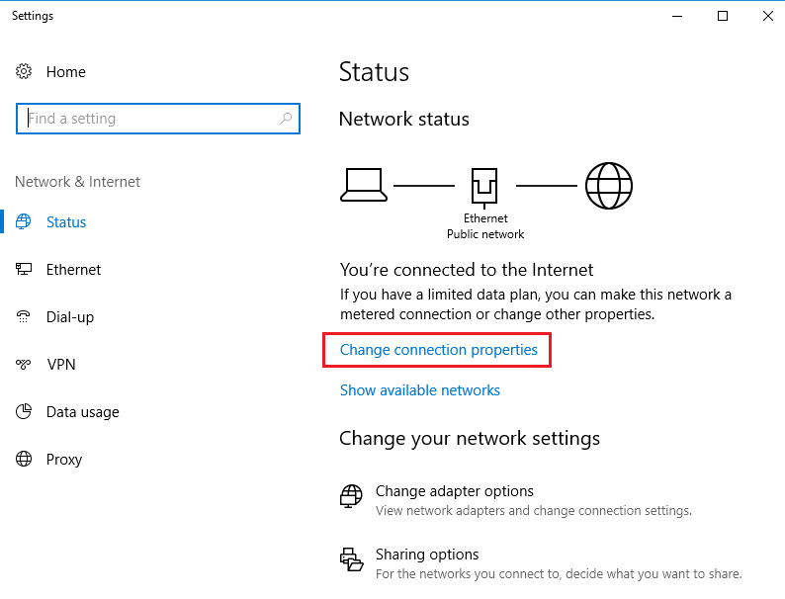Maximize the Settings window
This screenshot has height=599, width=785.
coord(723,16)
